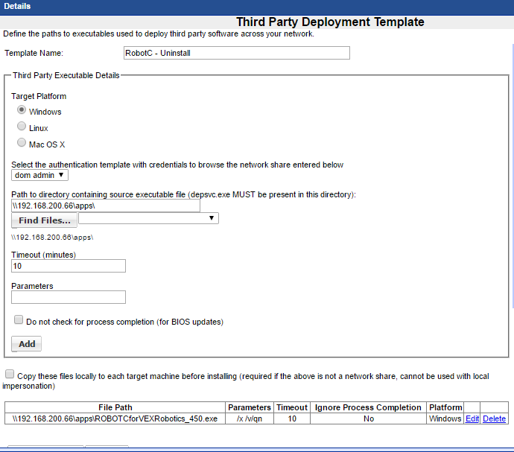Expand the file list dropdown beside Find Files
The height and width of the screenshot is (452, 514).
click(148, 218)
